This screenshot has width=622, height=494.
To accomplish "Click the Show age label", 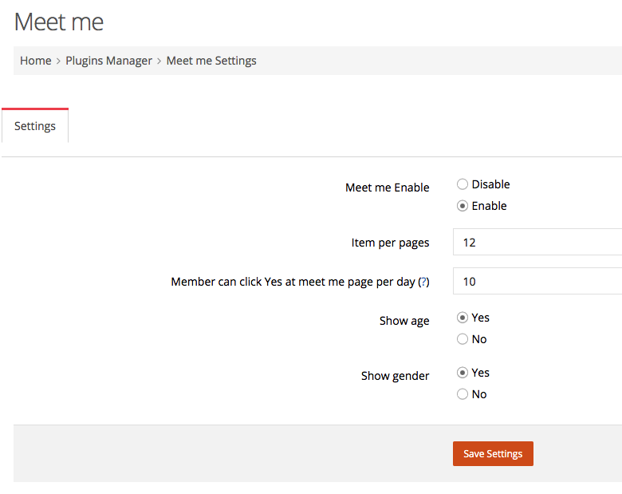I will point(404,321).
